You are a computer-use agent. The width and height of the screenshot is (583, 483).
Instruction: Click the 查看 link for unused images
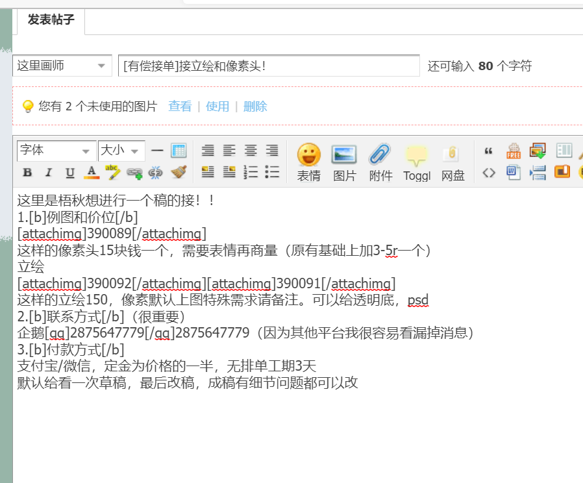pos(180,106)
